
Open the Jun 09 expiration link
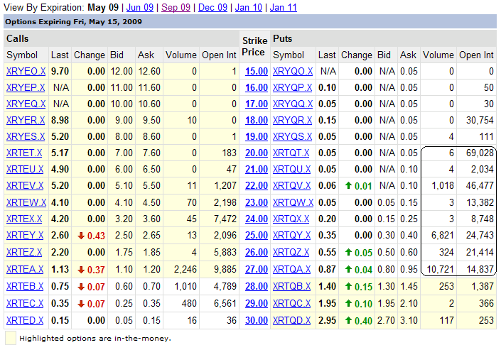coord(139,7)
